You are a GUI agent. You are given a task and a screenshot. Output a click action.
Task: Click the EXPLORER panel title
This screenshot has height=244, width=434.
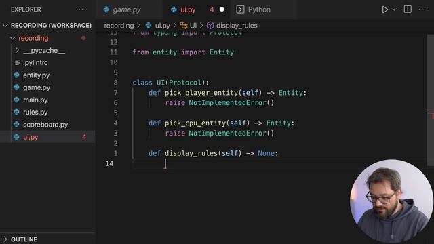point(26,9)
